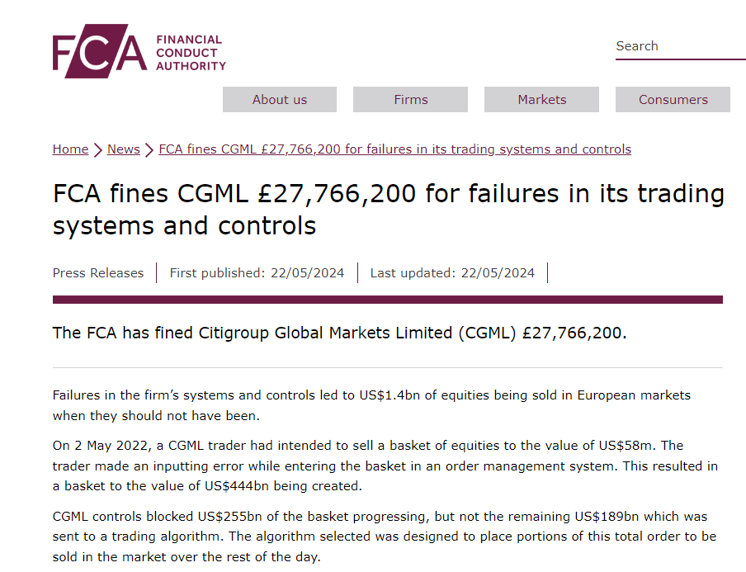
Task: Click the First published date text
Action: 257,273
